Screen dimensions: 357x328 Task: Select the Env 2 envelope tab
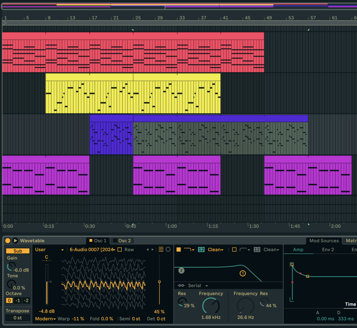[x=328, y=250]
